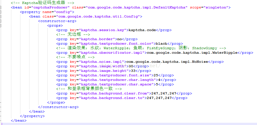
Task: Collapse the Config bean class fold marker
Action: click(0, 16)
